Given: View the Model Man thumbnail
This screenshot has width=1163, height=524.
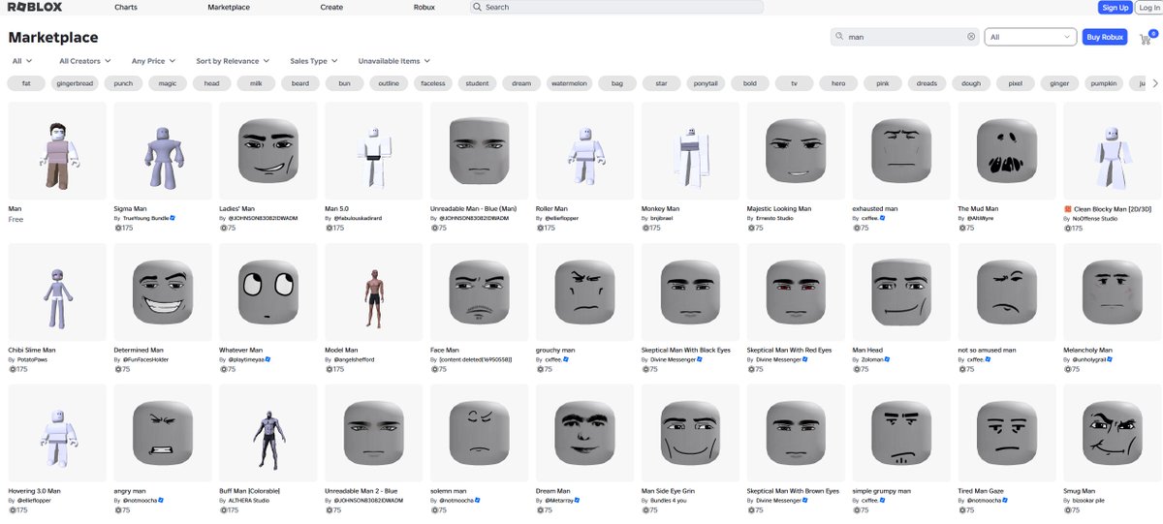Looking at the screenshot, I should (374, 292).
